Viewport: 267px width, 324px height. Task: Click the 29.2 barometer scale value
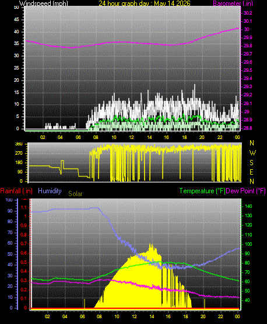(x=248, y=95)
